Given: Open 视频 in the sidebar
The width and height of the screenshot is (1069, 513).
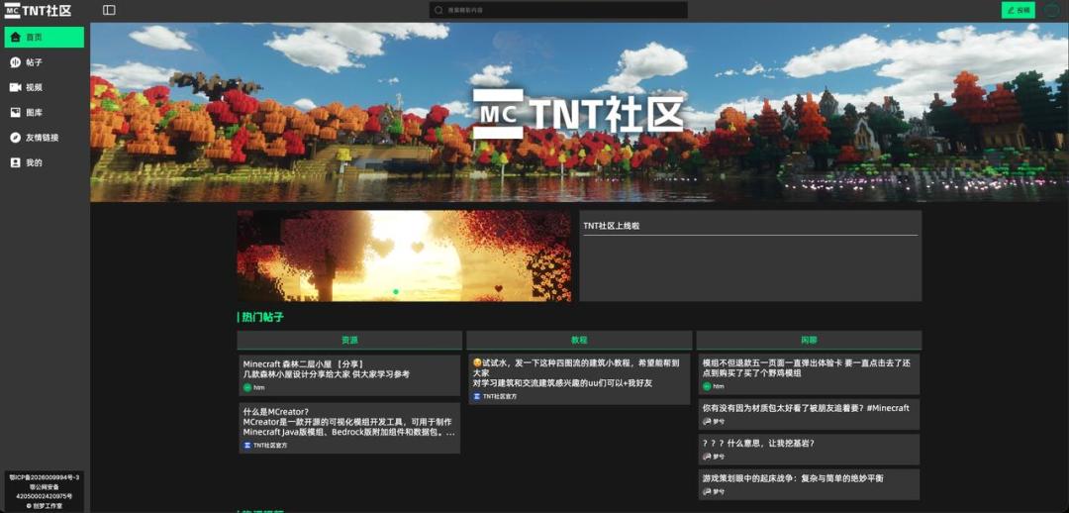Looking at the screenshot, I should 45,87.
